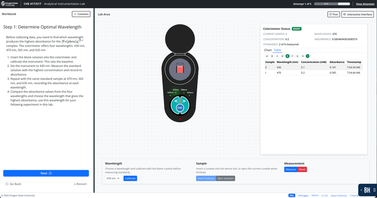
Task: Click the Measure button
Action: (x=291, y=169)
